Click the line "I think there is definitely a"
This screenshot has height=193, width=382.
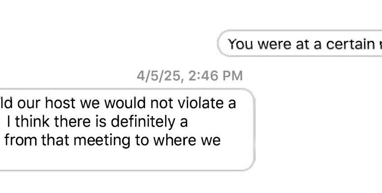pos(97,121)
